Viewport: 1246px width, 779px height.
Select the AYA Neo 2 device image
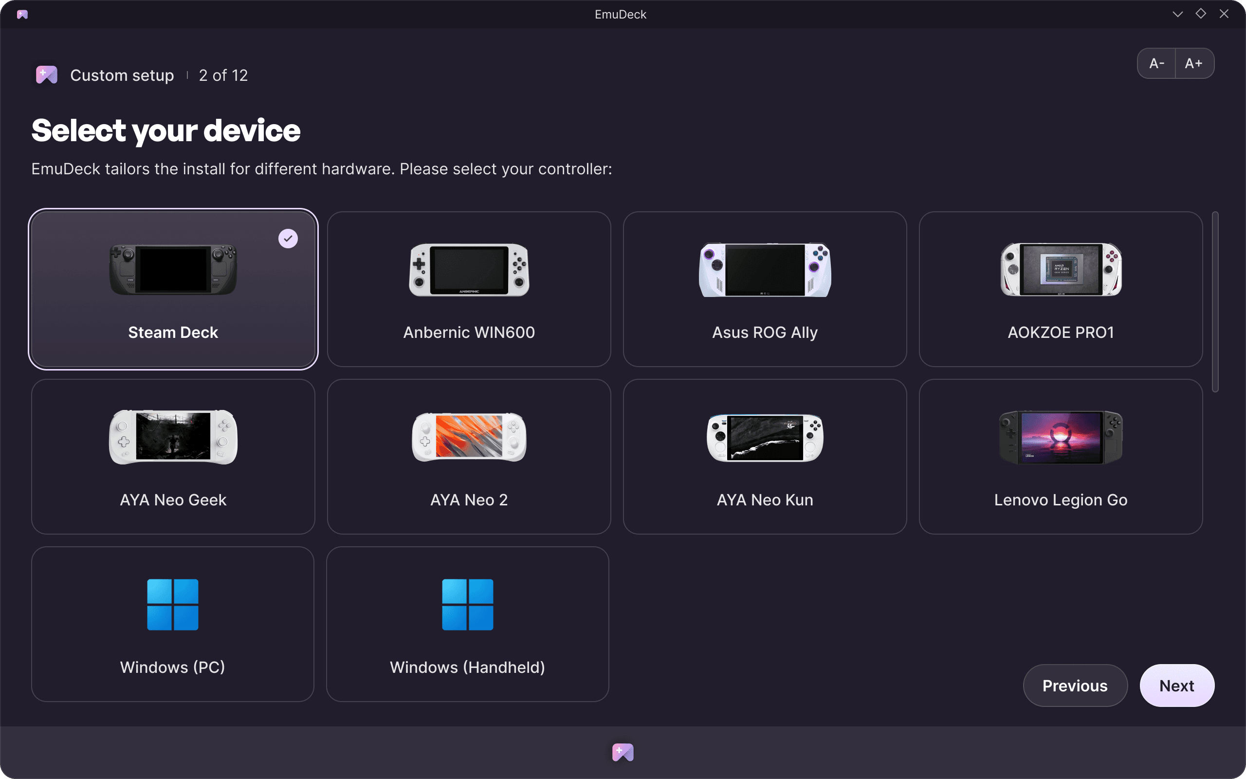[x=469, y=437]
